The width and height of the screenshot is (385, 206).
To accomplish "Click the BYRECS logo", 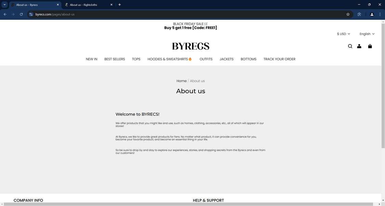I will pos(190,46).
